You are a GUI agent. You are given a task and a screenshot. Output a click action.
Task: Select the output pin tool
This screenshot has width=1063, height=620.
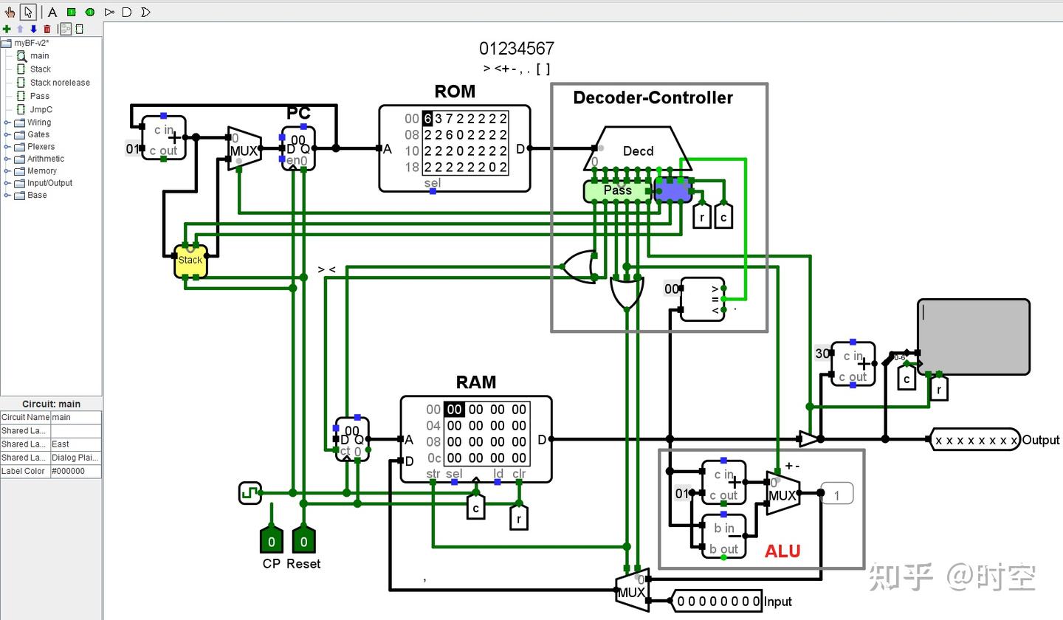point(89,12)
